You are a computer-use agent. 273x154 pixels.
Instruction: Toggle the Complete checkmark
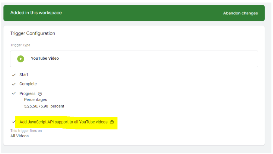pos(14,84)
